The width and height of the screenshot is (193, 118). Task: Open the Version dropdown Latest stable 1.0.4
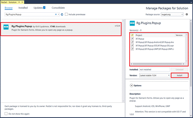(x=155, y=75)
